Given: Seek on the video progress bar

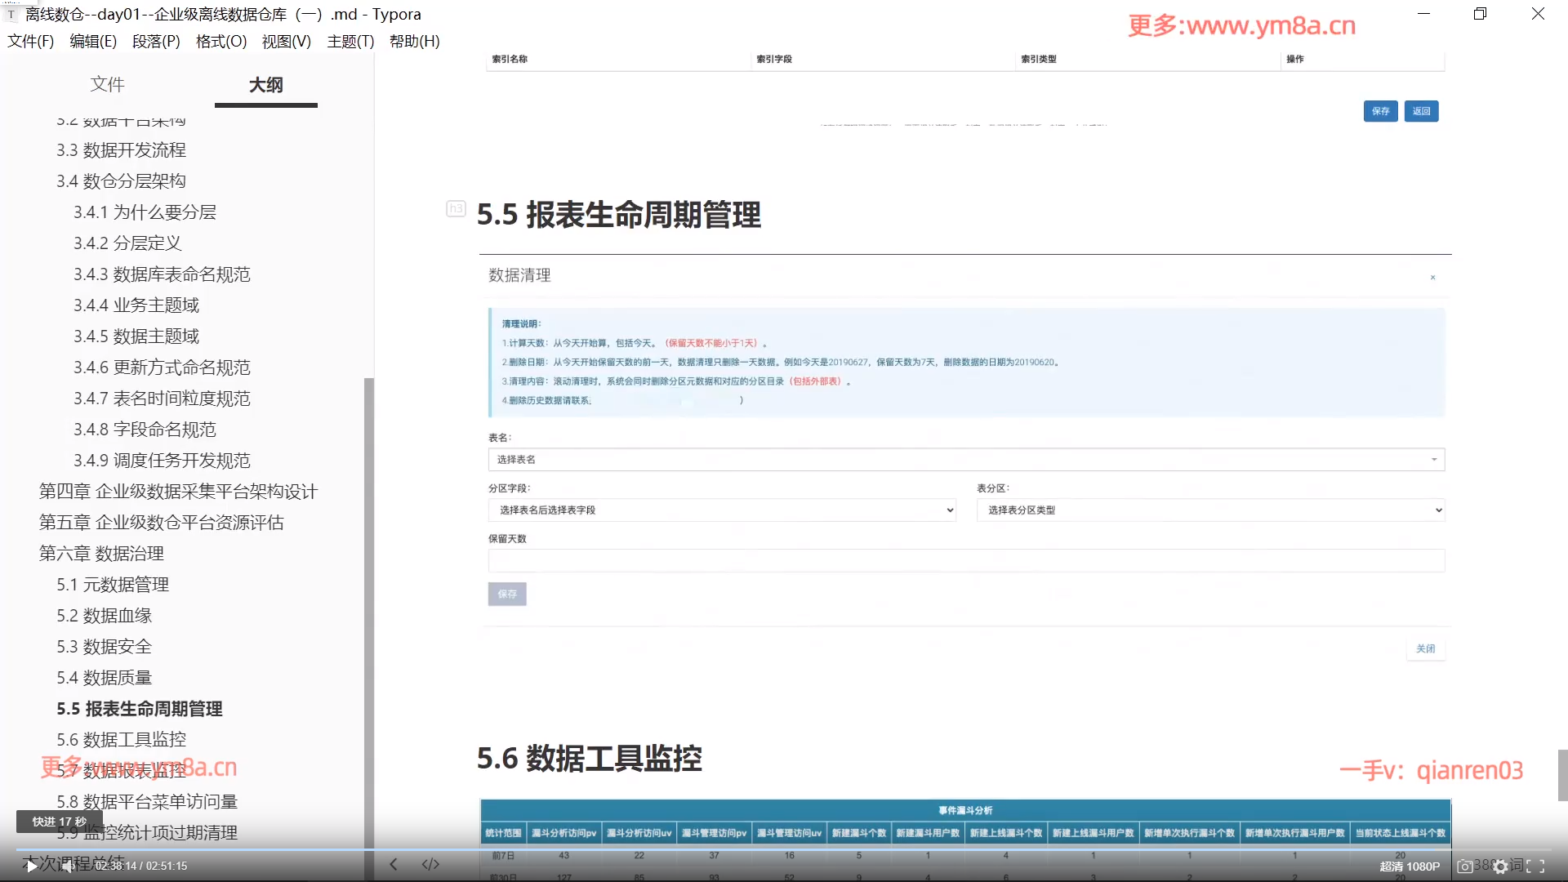Looking at the screenshot, I should [784, 850].
